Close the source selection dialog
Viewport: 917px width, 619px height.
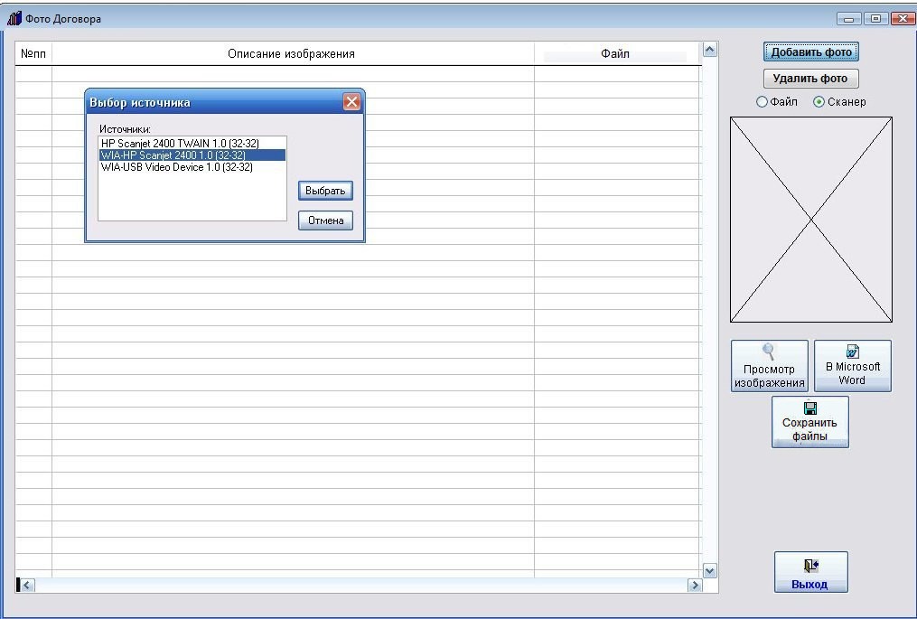tap(351, 102)
